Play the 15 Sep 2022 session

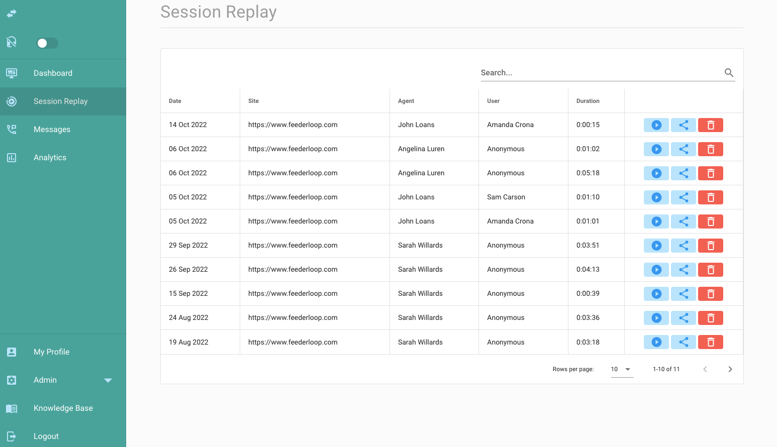tap(656, 294)
